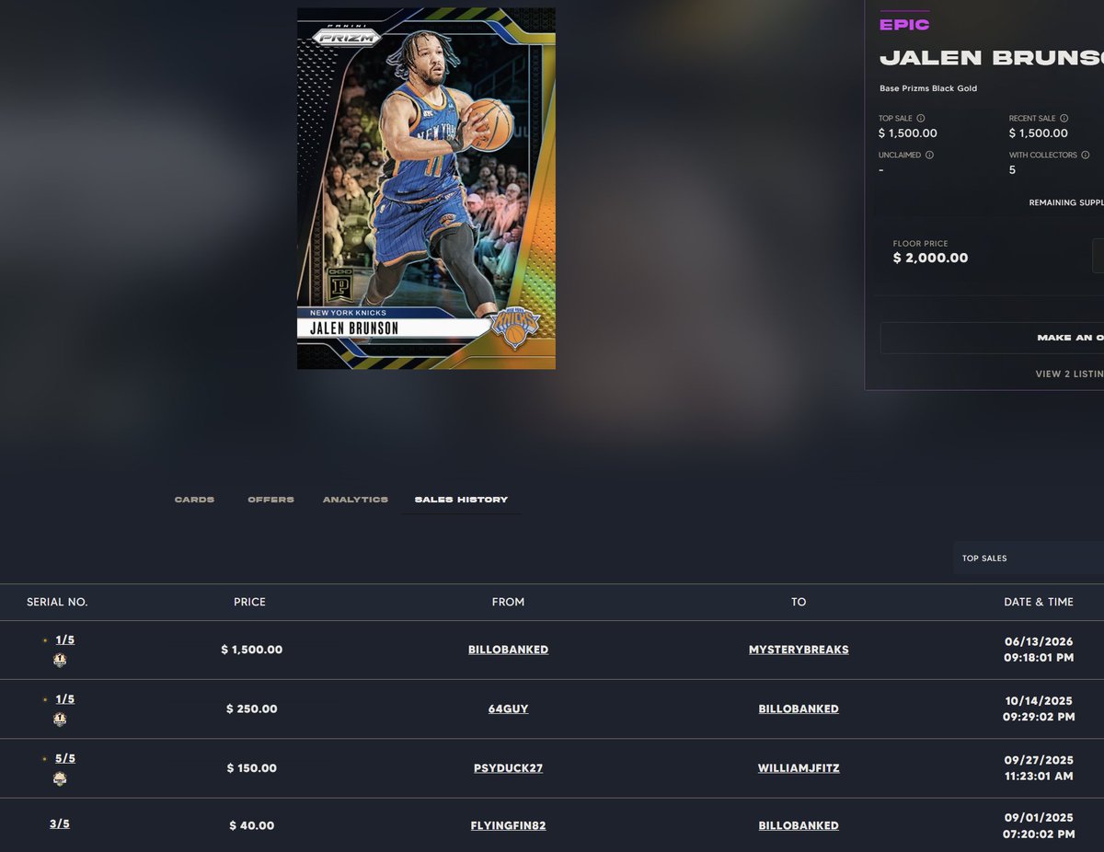Open seller 64GUY profile

click(508, 709)
